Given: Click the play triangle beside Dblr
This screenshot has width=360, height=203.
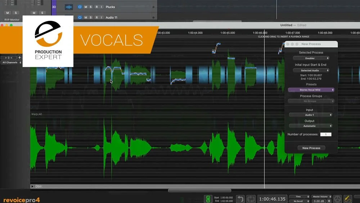Looking at the screenshot, I should click(32, 186).
